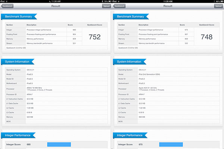Click blue Integer Score bar beside 680
This screenshot has height=149, width=224.
59,145
